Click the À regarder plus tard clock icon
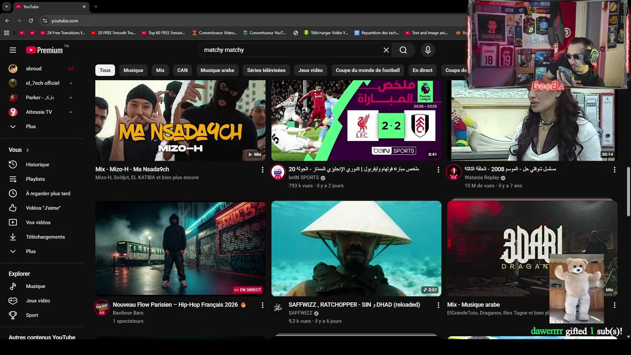The width and height of the screenshot is (631, 355). click(13, 193)
